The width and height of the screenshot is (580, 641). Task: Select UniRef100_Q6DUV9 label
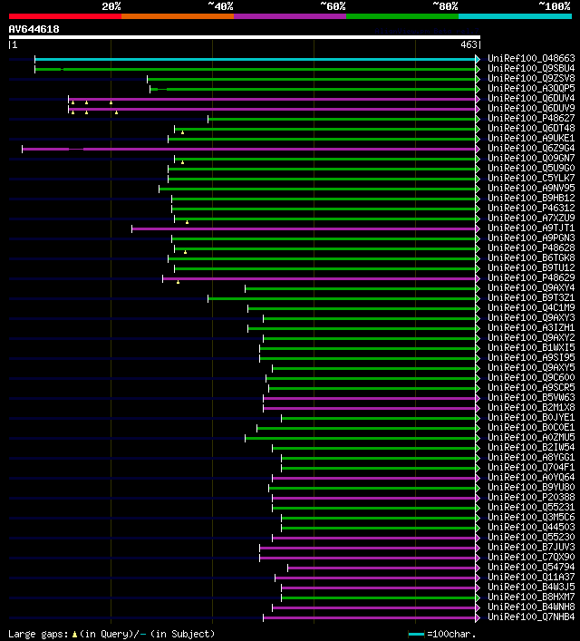pyautogui.click(x=531, y=108)
